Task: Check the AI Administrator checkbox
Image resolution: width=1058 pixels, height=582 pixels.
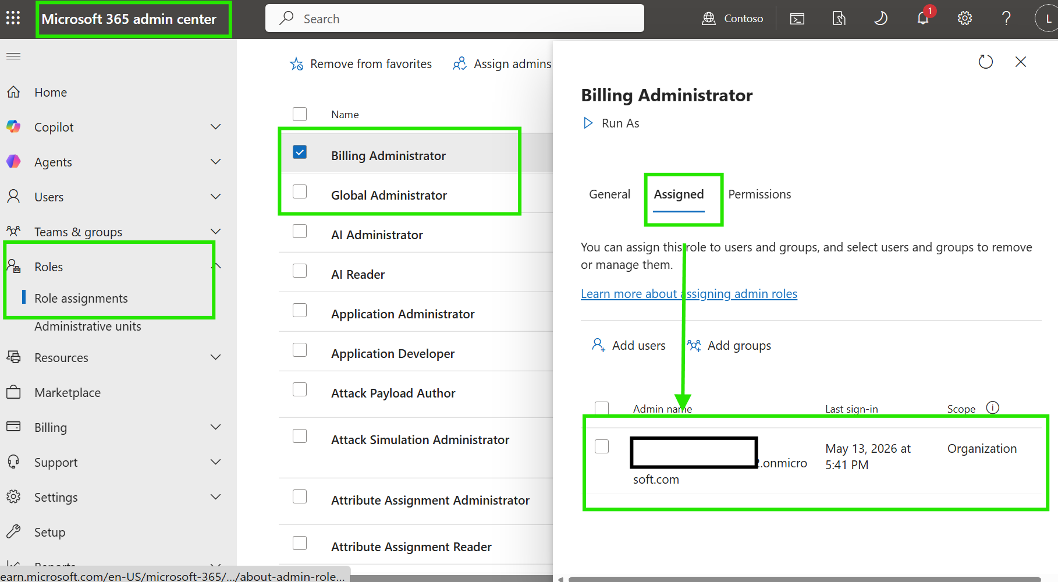Action: click(300, 231)
